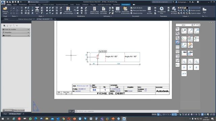The image size is (216, 121).
Task: Select SCU at curved object tool
Action: click(x=190, y=39)
